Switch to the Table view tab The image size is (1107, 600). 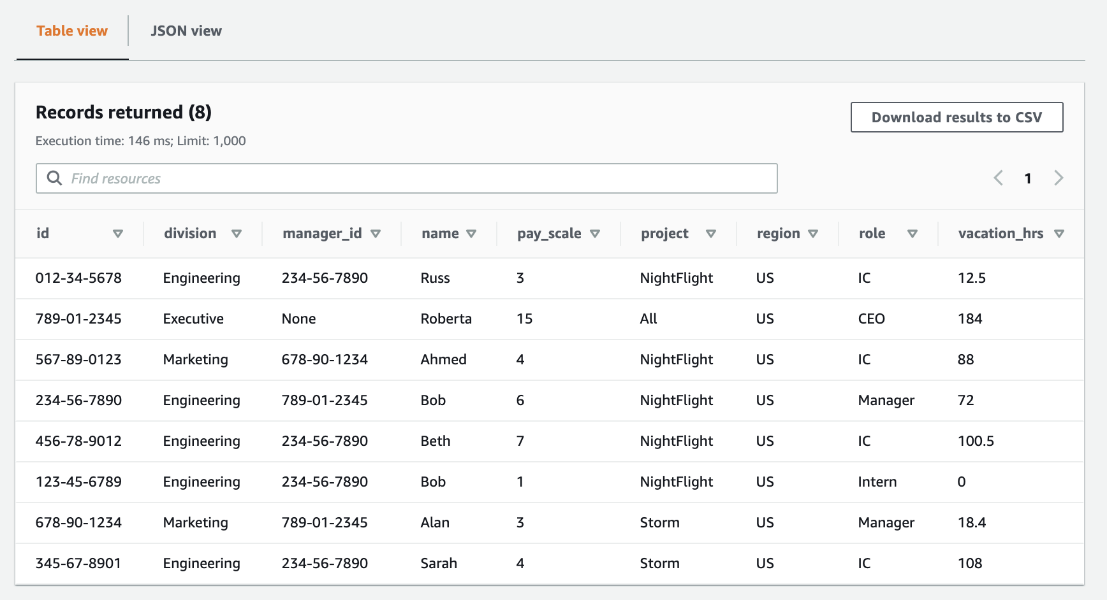point(72,31)
